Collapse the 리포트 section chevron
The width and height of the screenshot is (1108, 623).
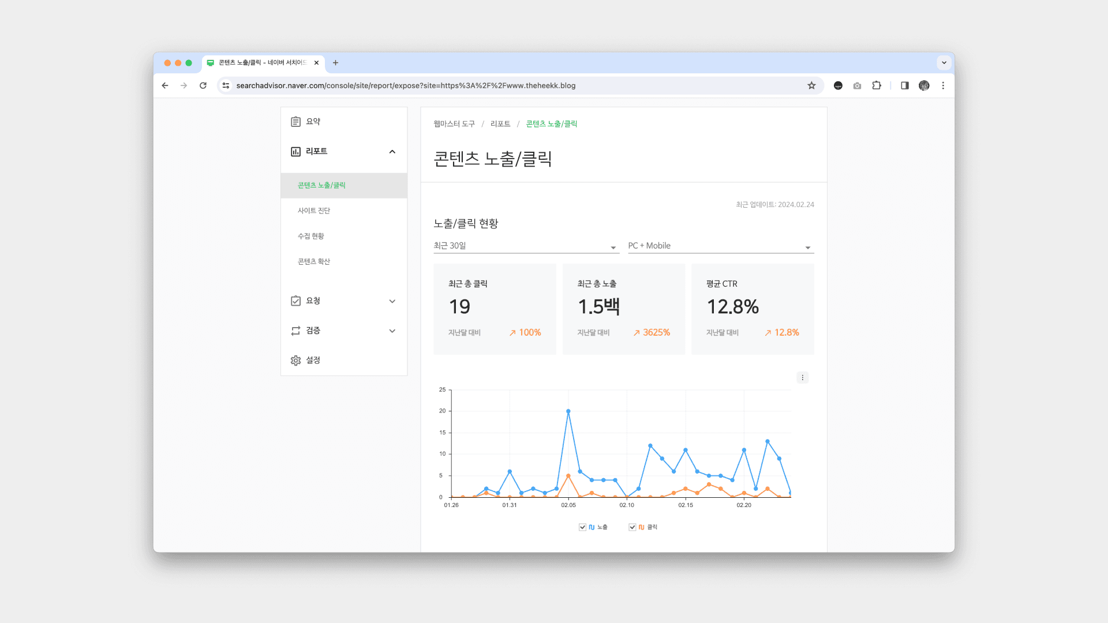pyautogui.click(x=392, y=152)
